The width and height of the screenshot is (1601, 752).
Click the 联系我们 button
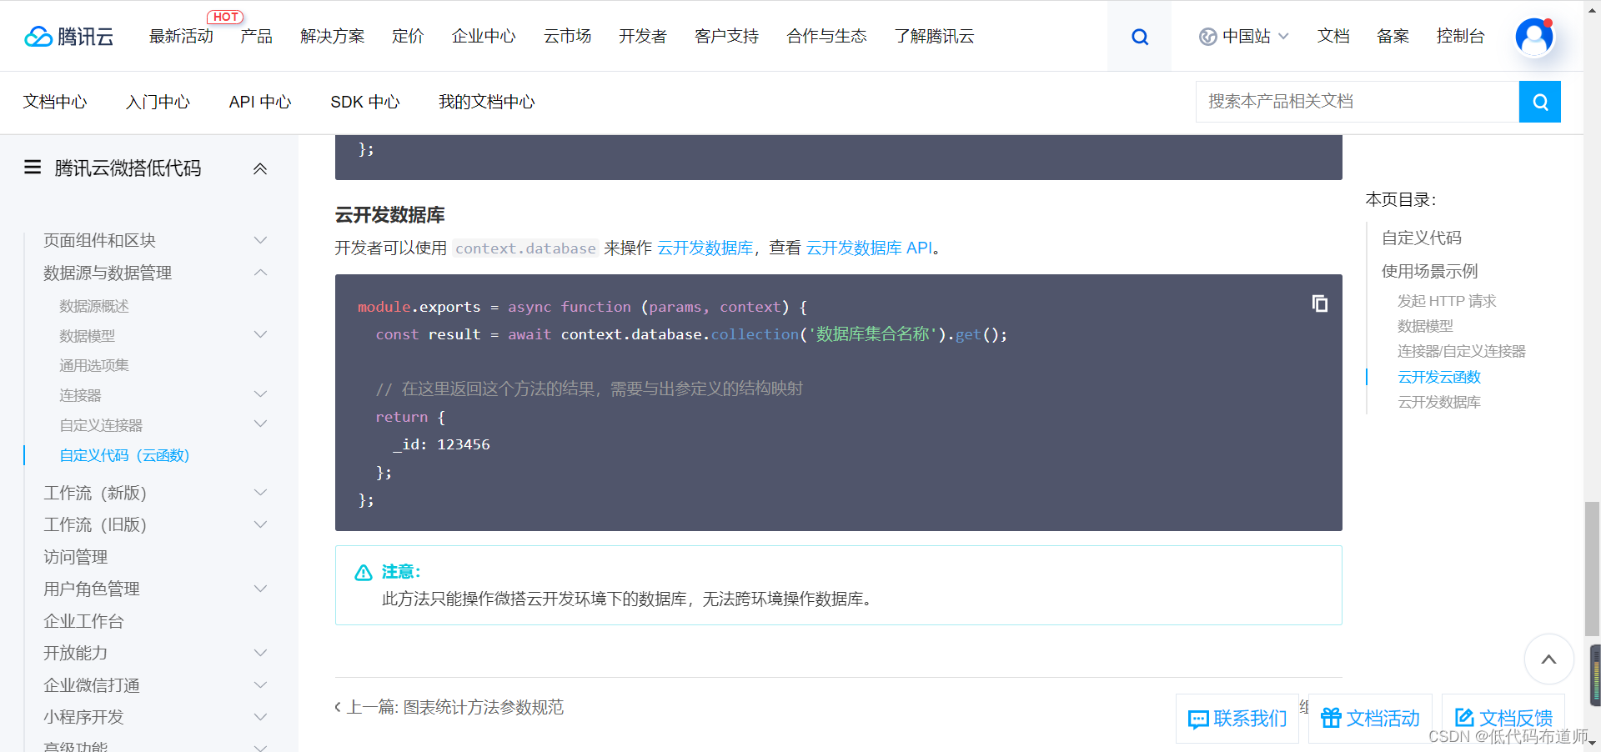(1237, 718)
